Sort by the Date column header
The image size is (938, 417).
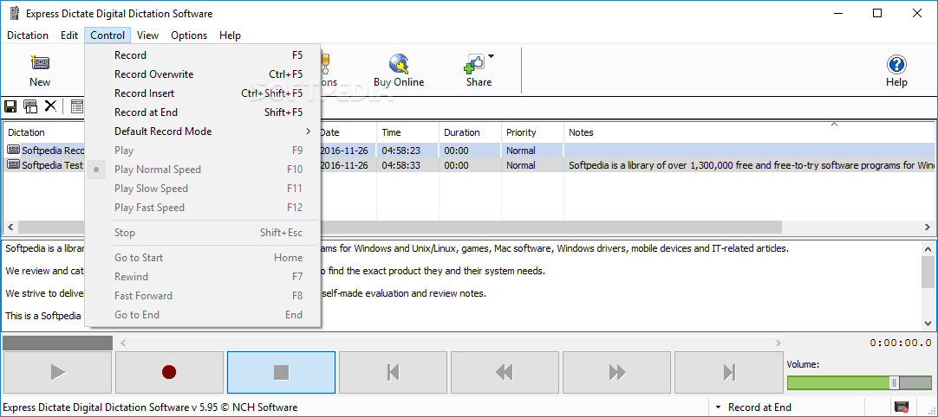[x=347, y=132]
